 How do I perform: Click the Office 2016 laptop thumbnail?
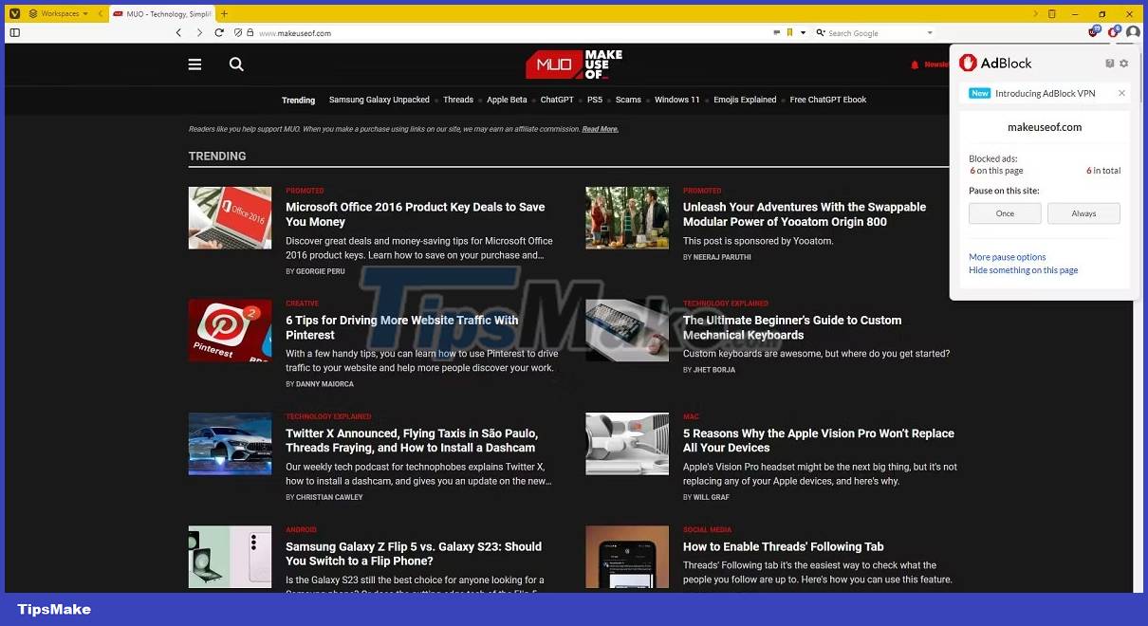(x=230, y=217)
